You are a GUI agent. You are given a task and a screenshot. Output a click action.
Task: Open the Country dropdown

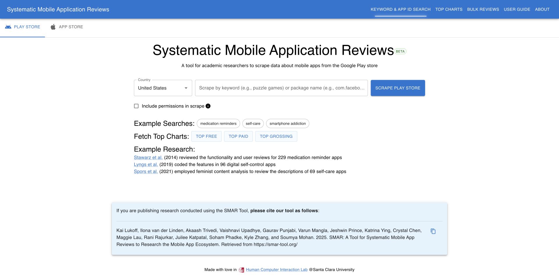pos(163,88)
